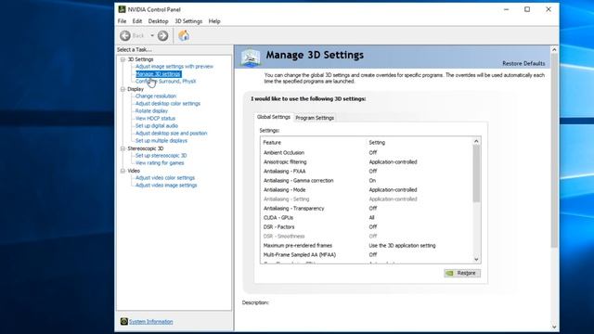
Task: Collapse the Display tree node
Action: (123, 89)
